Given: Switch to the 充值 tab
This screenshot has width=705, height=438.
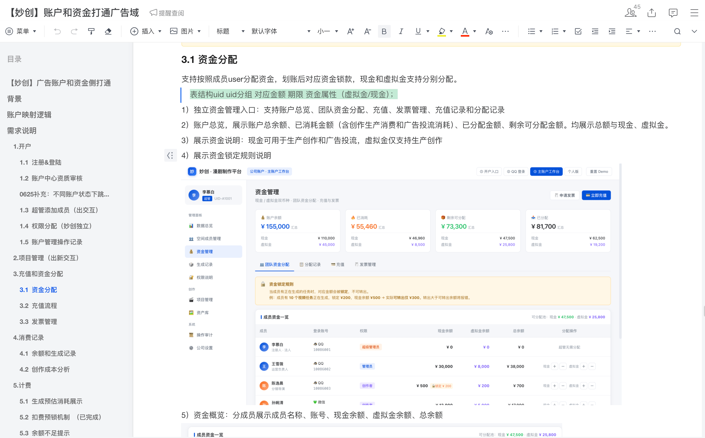Looking at the screenshot, I should pyautogui.click(x=338, y=264).
